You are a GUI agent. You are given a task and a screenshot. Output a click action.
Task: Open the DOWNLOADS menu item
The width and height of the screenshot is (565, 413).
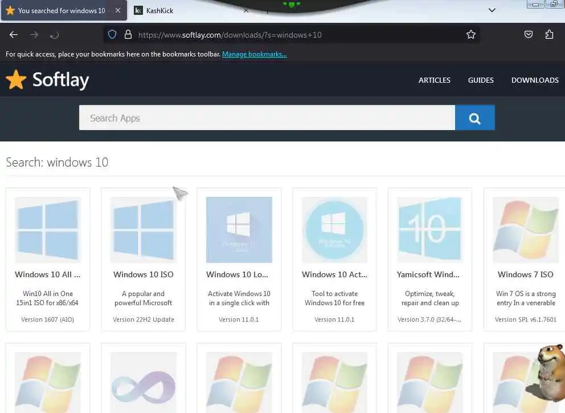(x=535, y=80)
